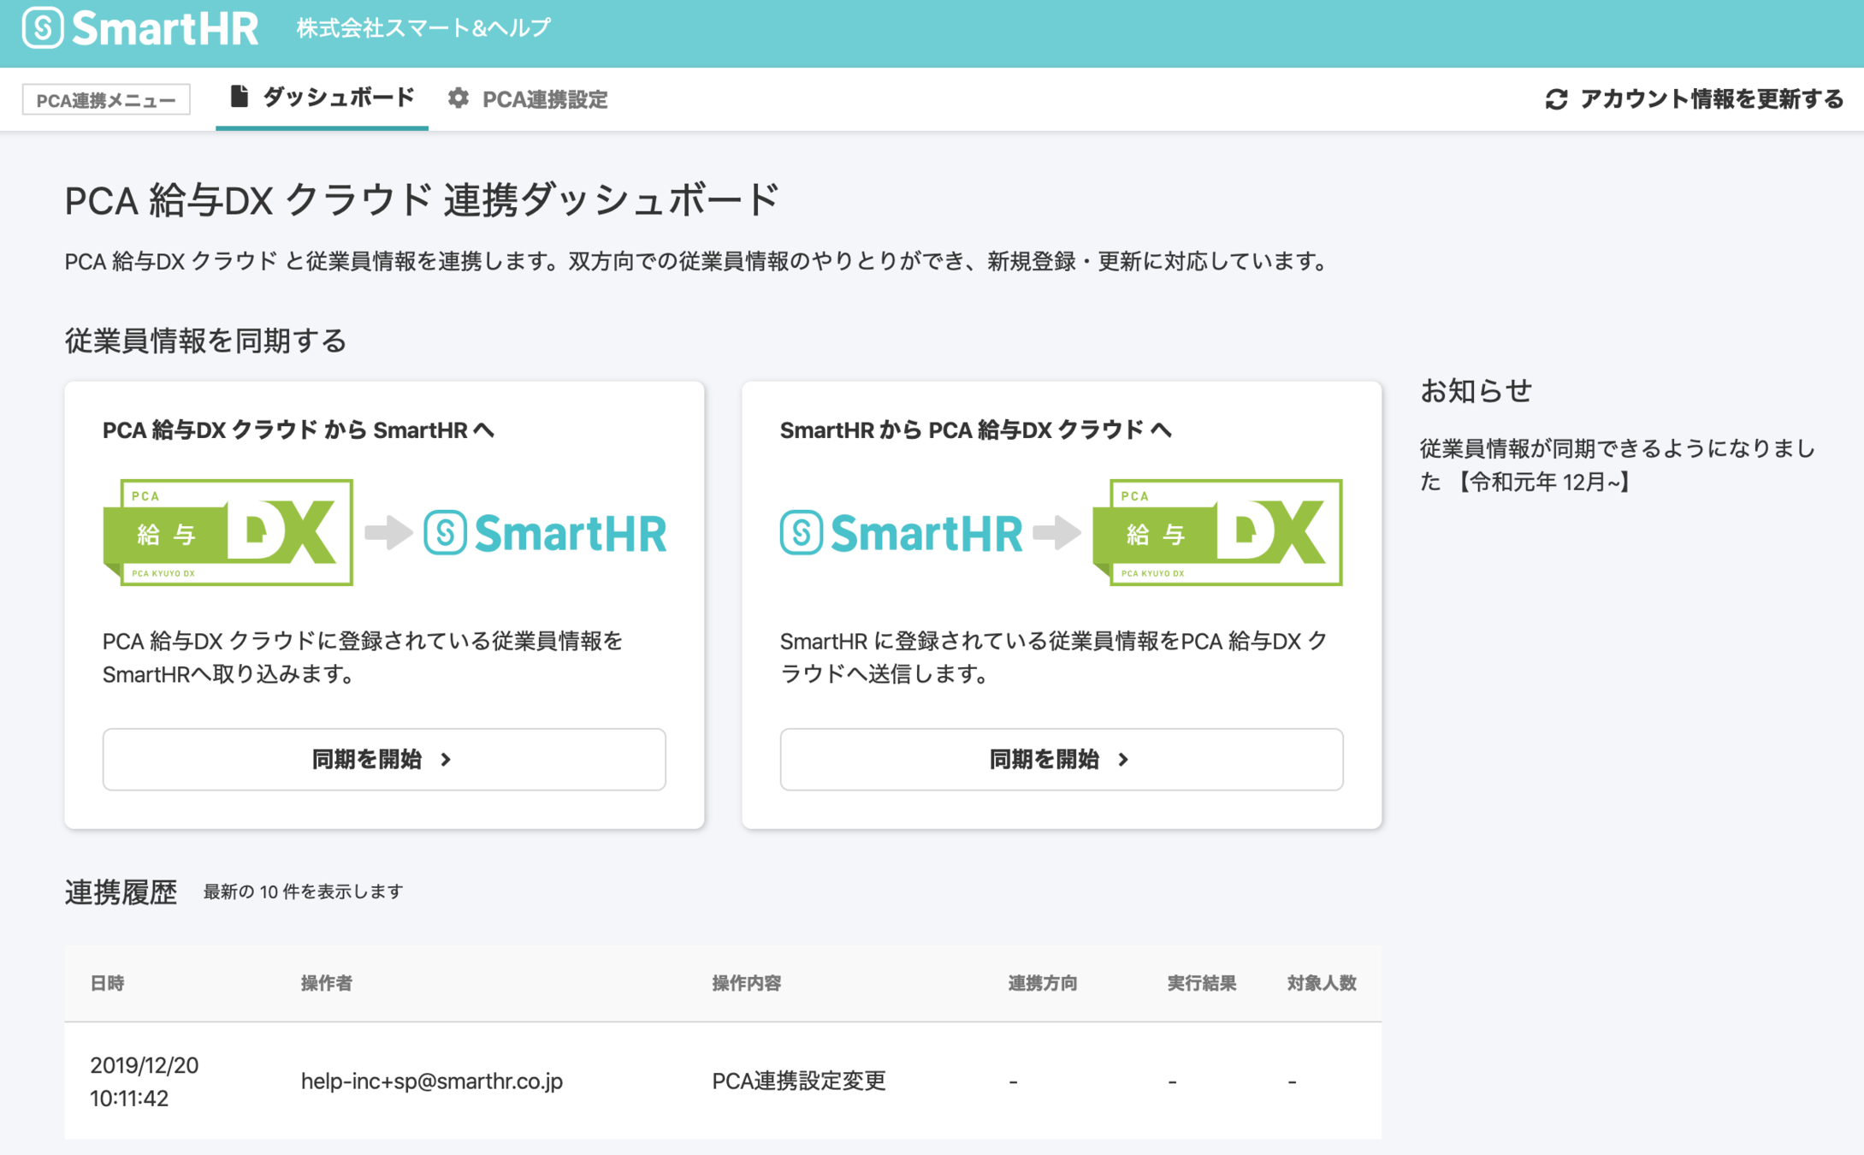This screenshot has height=1155, width=1864.
Task: Click the refresh icon for account update
Action: (x=1556, y=99)
